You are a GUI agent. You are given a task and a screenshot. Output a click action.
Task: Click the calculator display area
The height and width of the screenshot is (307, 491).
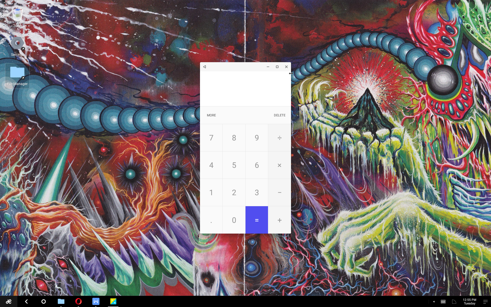point(245,89)
